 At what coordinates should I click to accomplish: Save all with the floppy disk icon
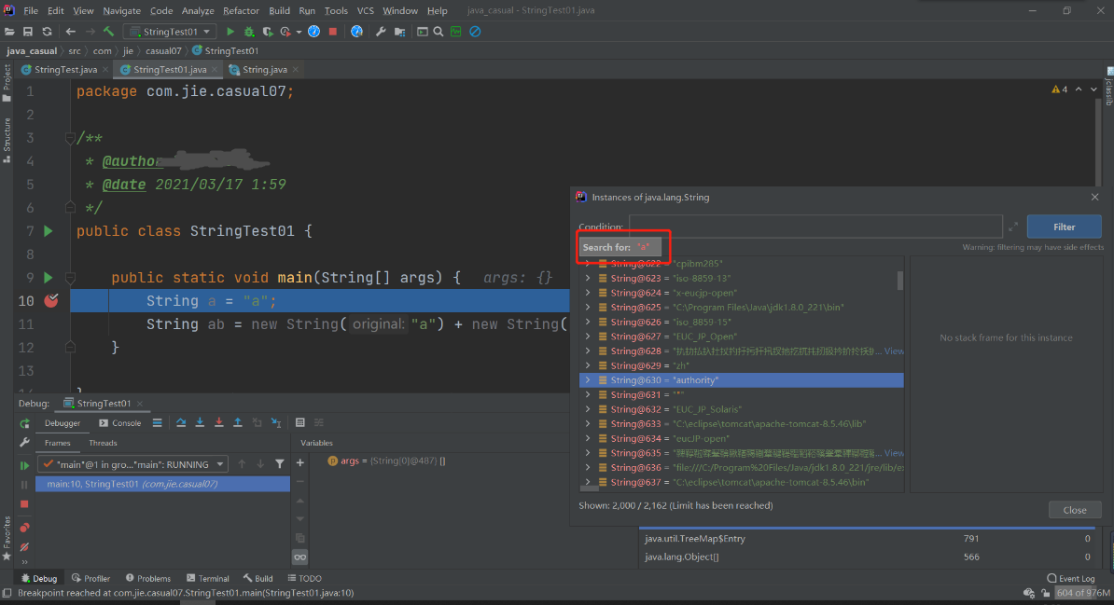point(28,32)
